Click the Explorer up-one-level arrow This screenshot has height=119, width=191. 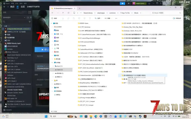63,13
